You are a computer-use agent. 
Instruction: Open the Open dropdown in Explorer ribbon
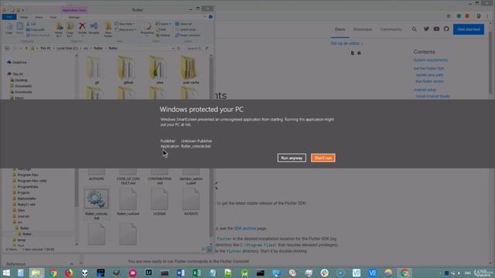pyautogui.click(x=163, y=24)
